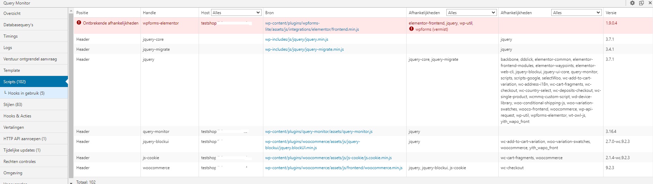Open the Databasequery's panel
This screenshot has height=184, width=653.
[34, 25]
